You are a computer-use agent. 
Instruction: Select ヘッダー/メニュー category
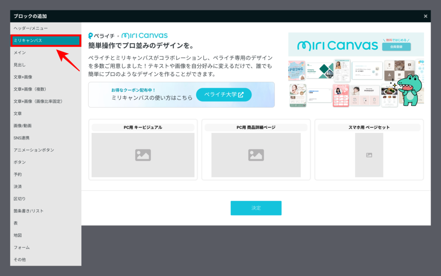pyautogui.click(x=46, y=28)
